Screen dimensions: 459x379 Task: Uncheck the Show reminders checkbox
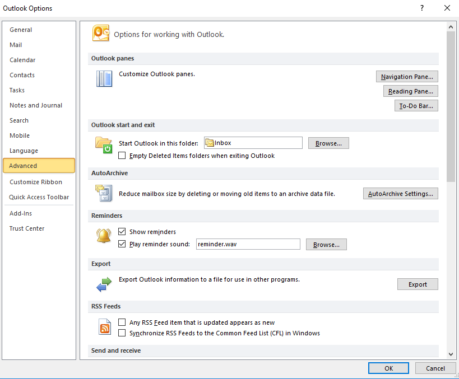[122, 232]
